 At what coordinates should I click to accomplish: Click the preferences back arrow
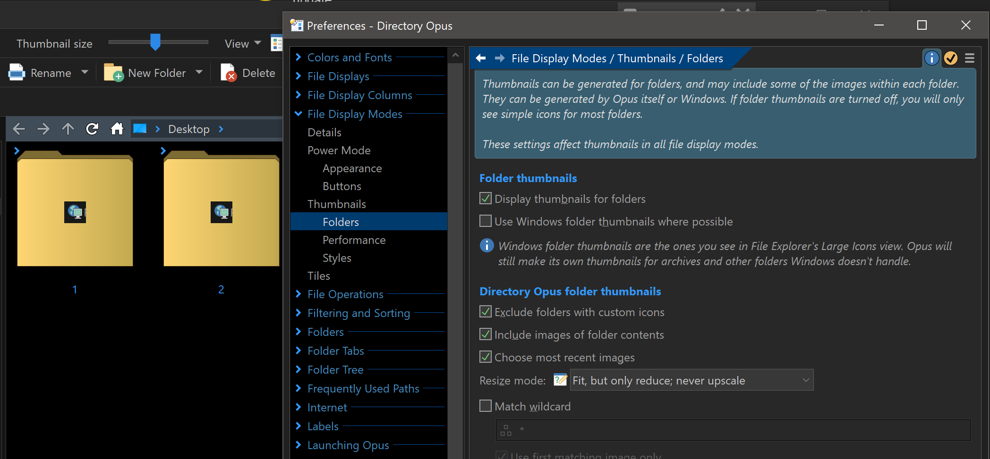(x=481, y=58)
